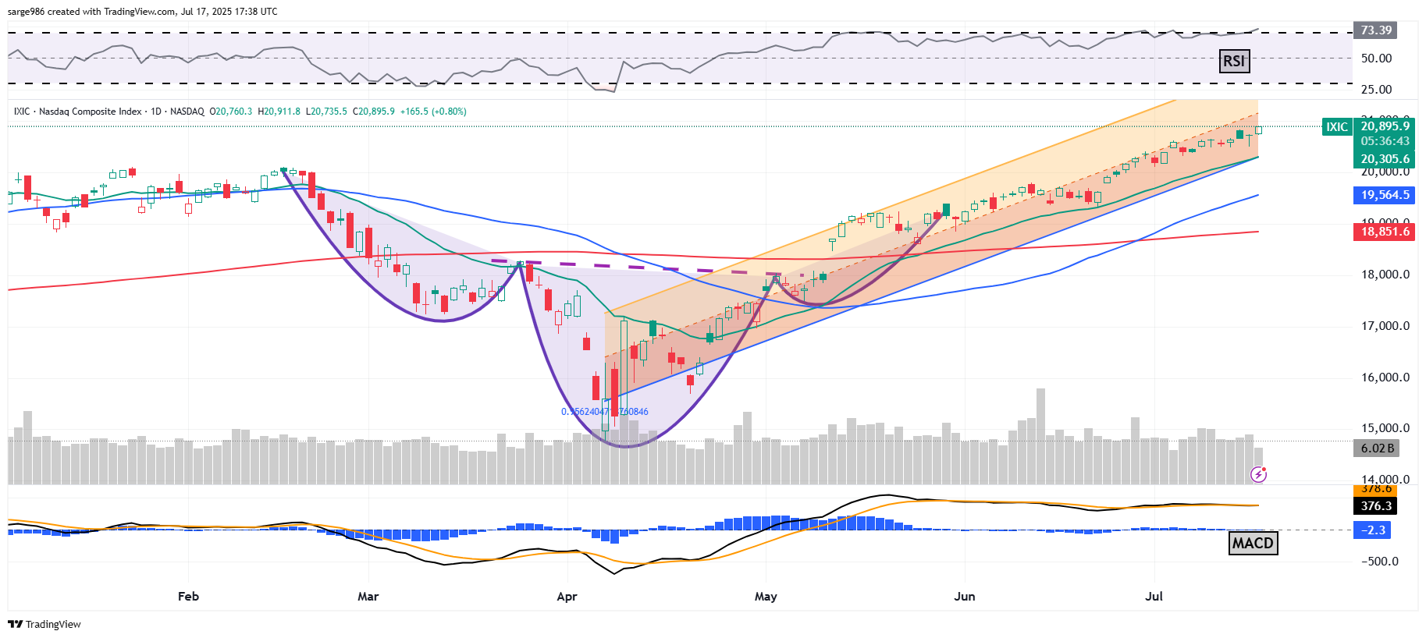Screen dimensions: 1426x638
Task: Click the blue ratio text 0.9562404717260846 on the chart
Action: 605,412
